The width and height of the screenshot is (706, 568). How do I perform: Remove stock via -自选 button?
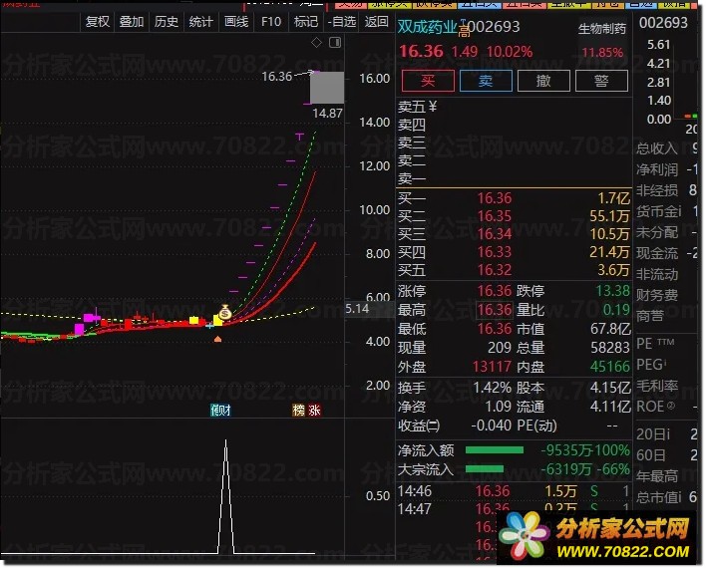coord(342,22)
